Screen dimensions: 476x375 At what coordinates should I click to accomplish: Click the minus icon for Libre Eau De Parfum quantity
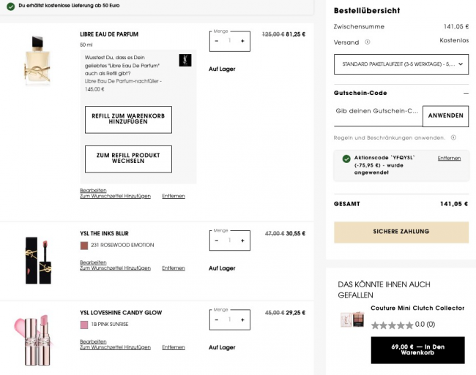point(217,41)
